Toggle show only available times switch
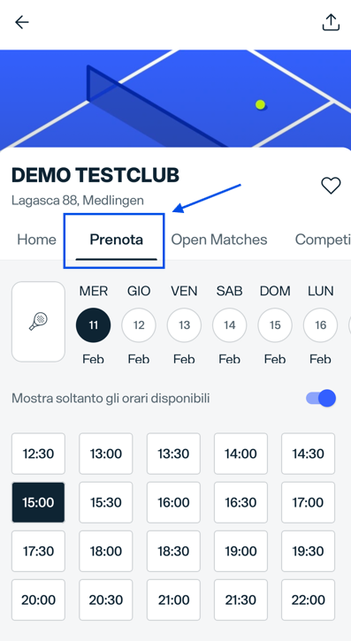Viewport: 351px width, 641px height. (321, 398)
